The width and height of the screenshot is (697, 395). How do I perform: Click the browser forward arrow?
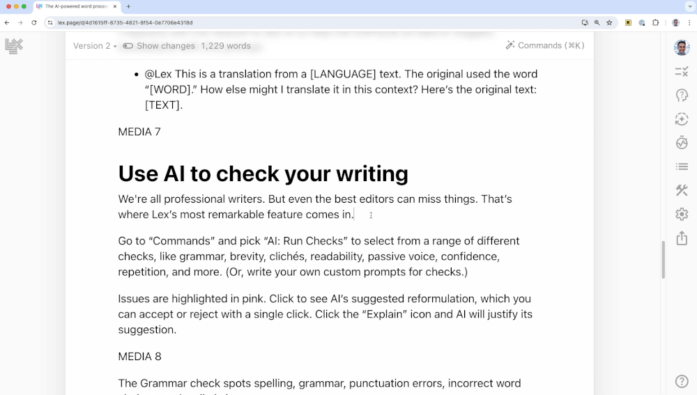[20, 23]
